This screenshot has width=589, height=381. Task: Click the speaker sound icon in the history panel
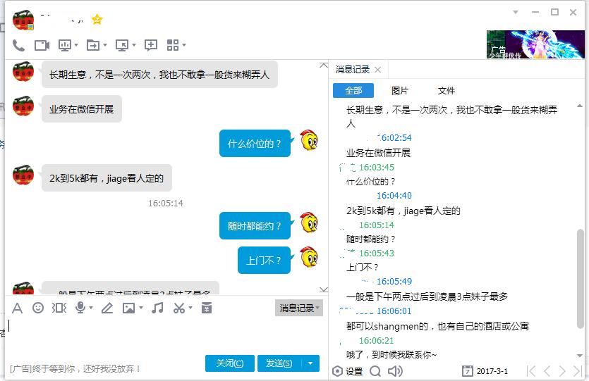coord(395,371)
